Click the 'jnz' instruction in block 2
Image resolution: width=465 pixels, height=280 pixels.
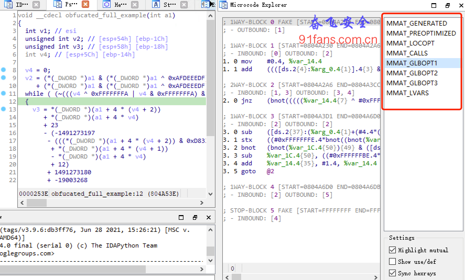click(247, 100)
